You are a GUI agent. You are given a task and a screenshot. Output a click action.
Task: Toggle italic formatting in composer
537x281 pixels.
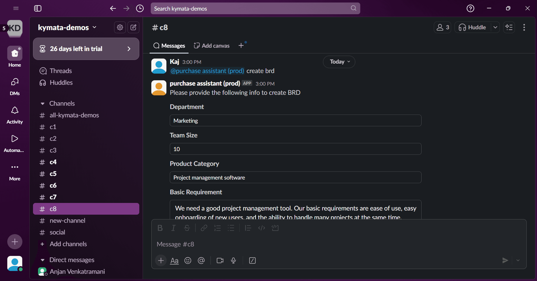pos(173,228)
